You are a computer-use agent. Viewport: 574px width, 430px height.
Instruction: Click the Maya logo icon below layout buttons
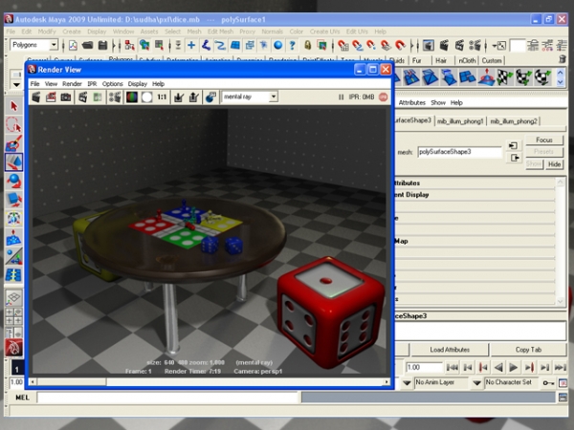point(14,348)
